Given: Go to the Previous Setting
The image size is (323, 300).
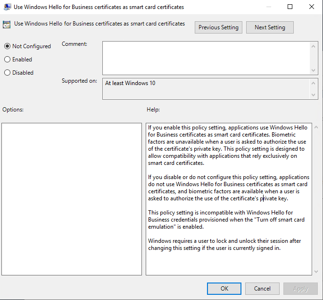Looking at the screenshot, I should [218, 27].
